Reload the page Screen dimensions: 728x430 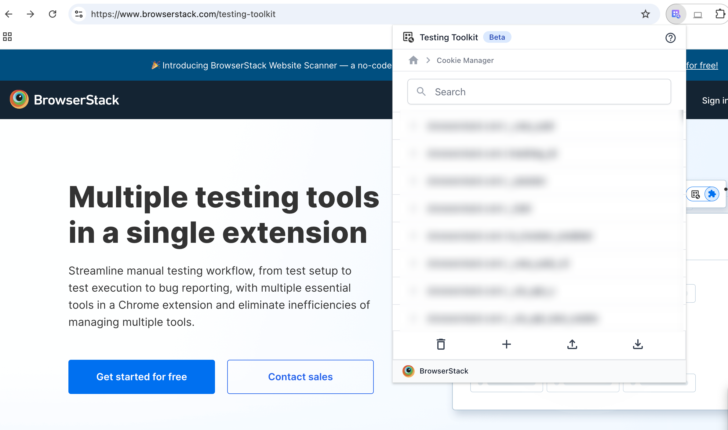pyautogui.click(x=53, y=14)
